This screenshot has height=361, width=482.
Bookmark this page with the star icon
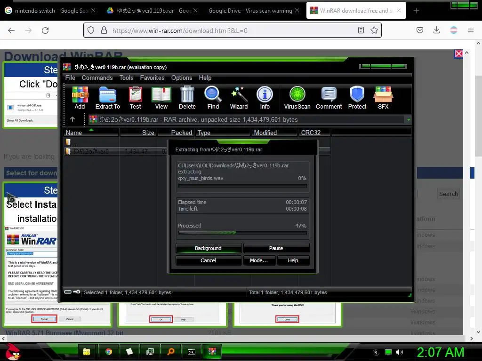374,30
